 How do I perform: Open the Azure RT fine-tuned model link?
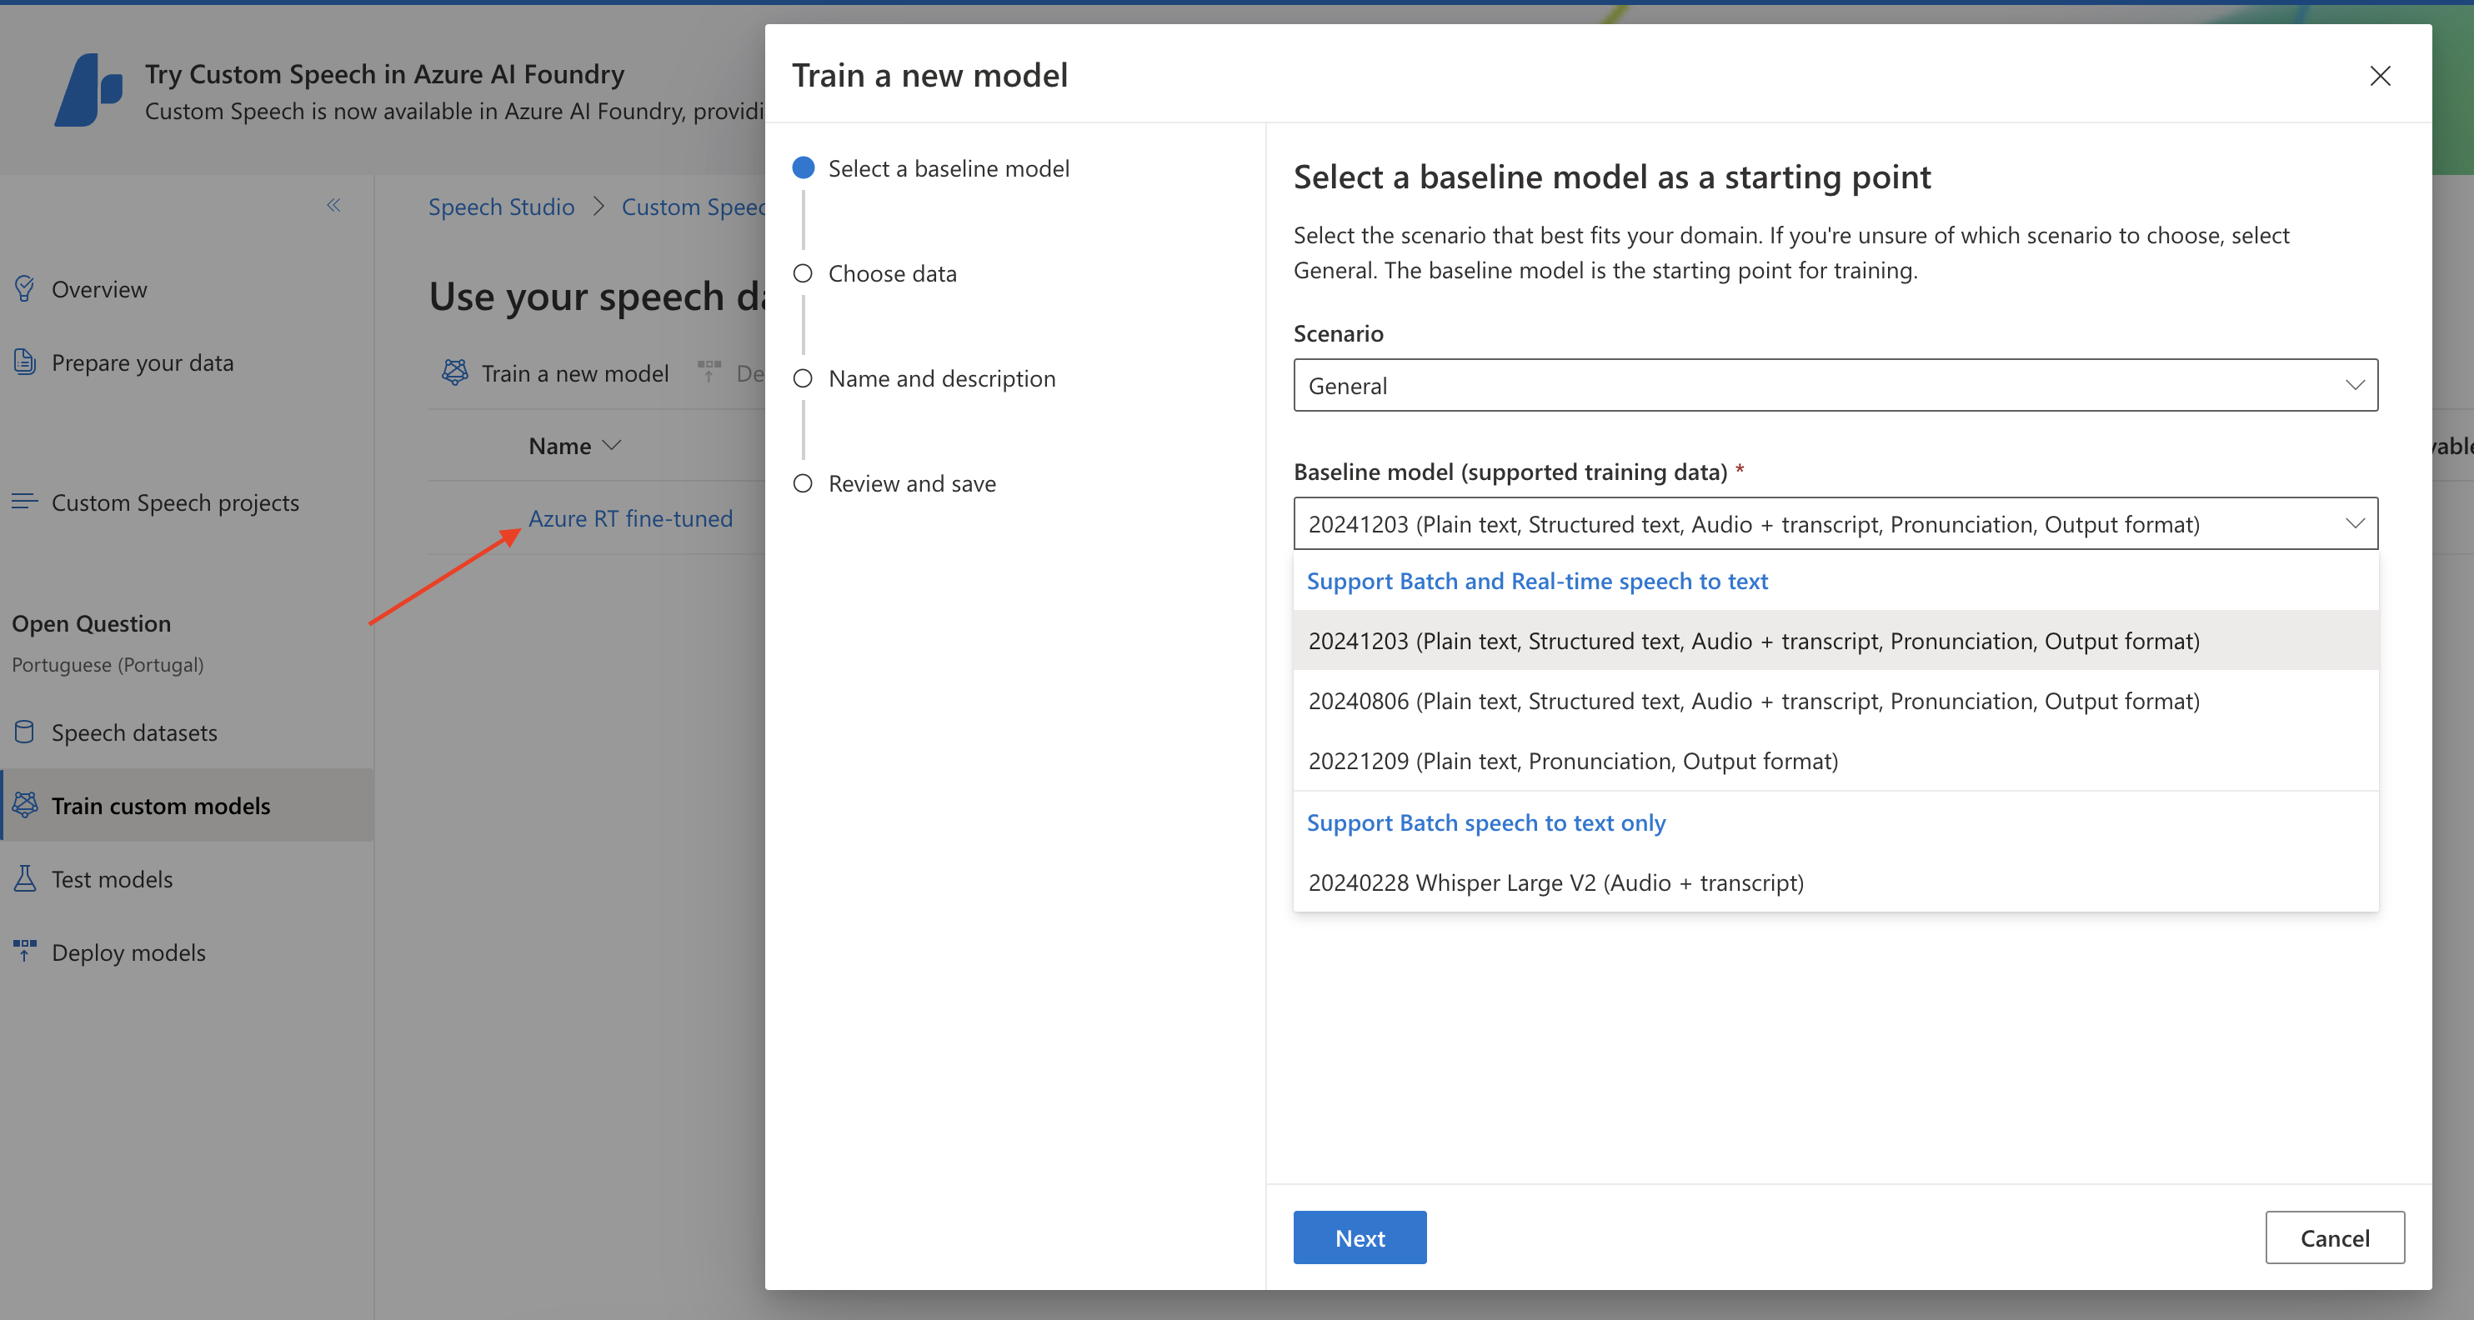(630, 518)
